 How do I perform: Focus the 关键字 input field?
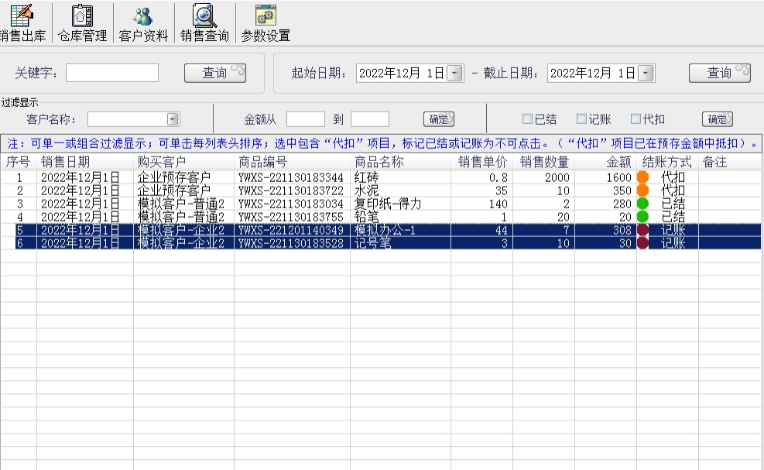(112, 73)
